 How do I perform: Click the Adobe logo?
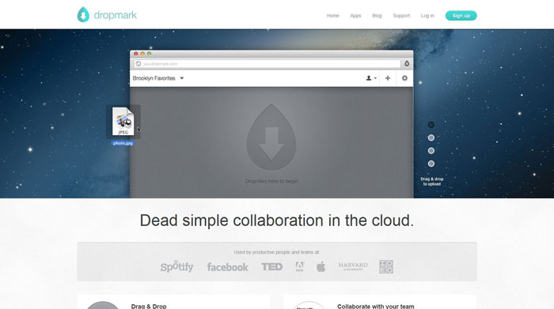(300, 266)
